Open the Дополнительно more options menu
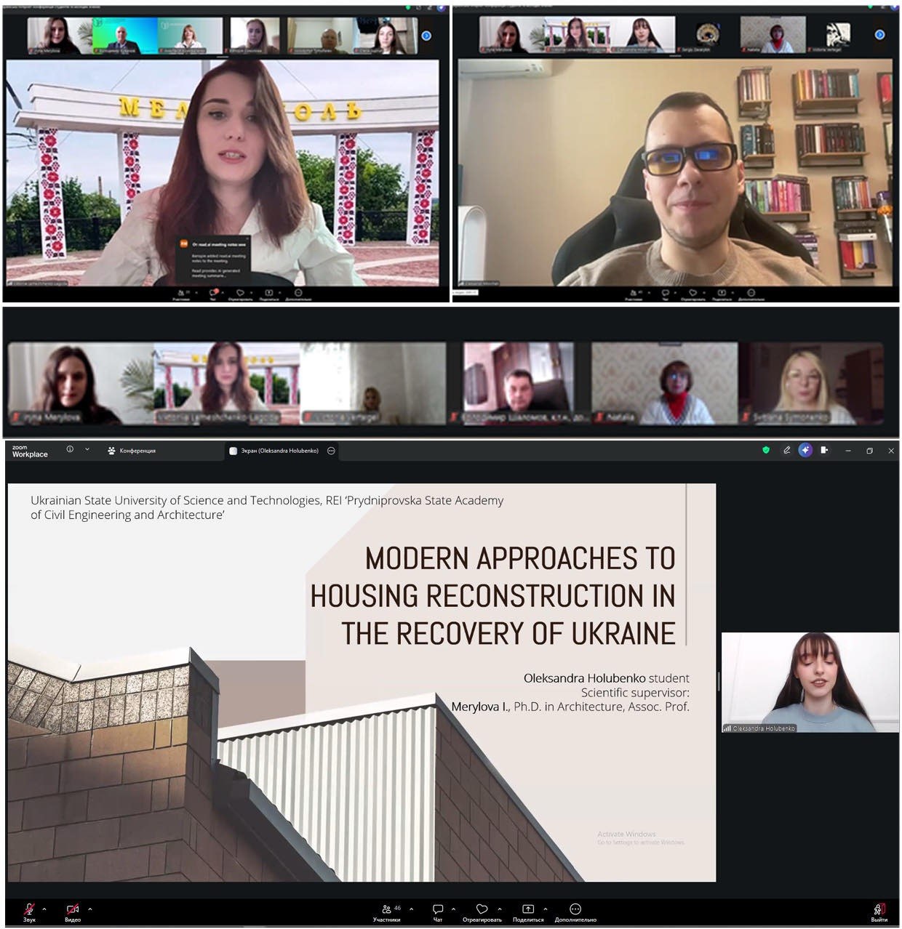The image size is (902, 929). tap(575, 909)
